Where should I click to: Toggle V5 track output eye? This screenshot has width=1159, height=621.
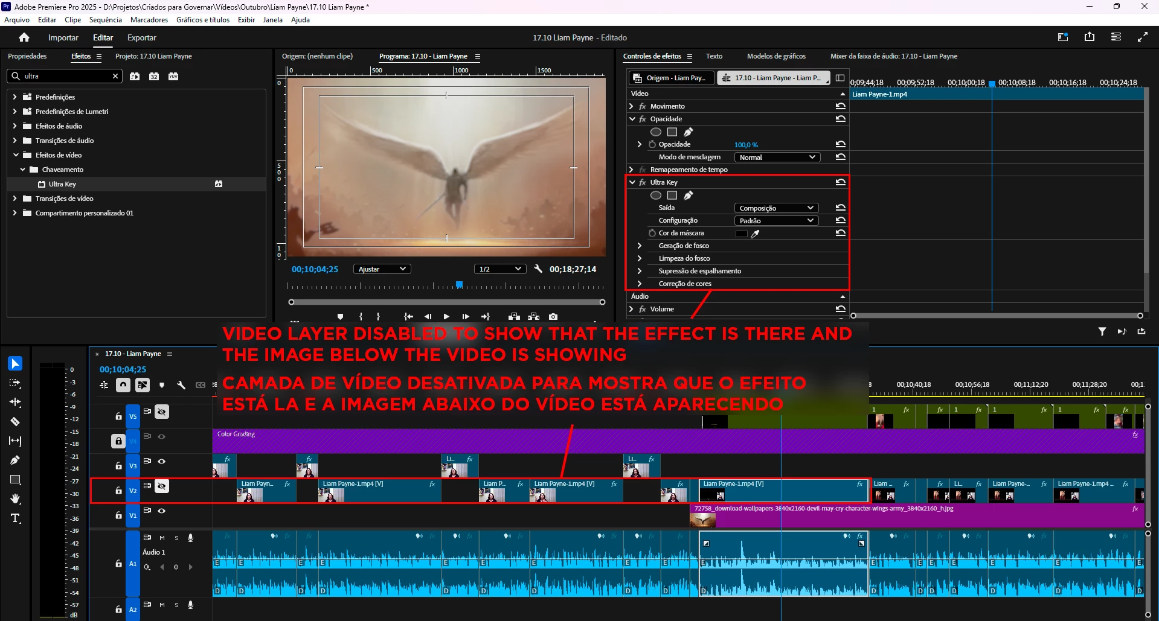coord(162,412)
